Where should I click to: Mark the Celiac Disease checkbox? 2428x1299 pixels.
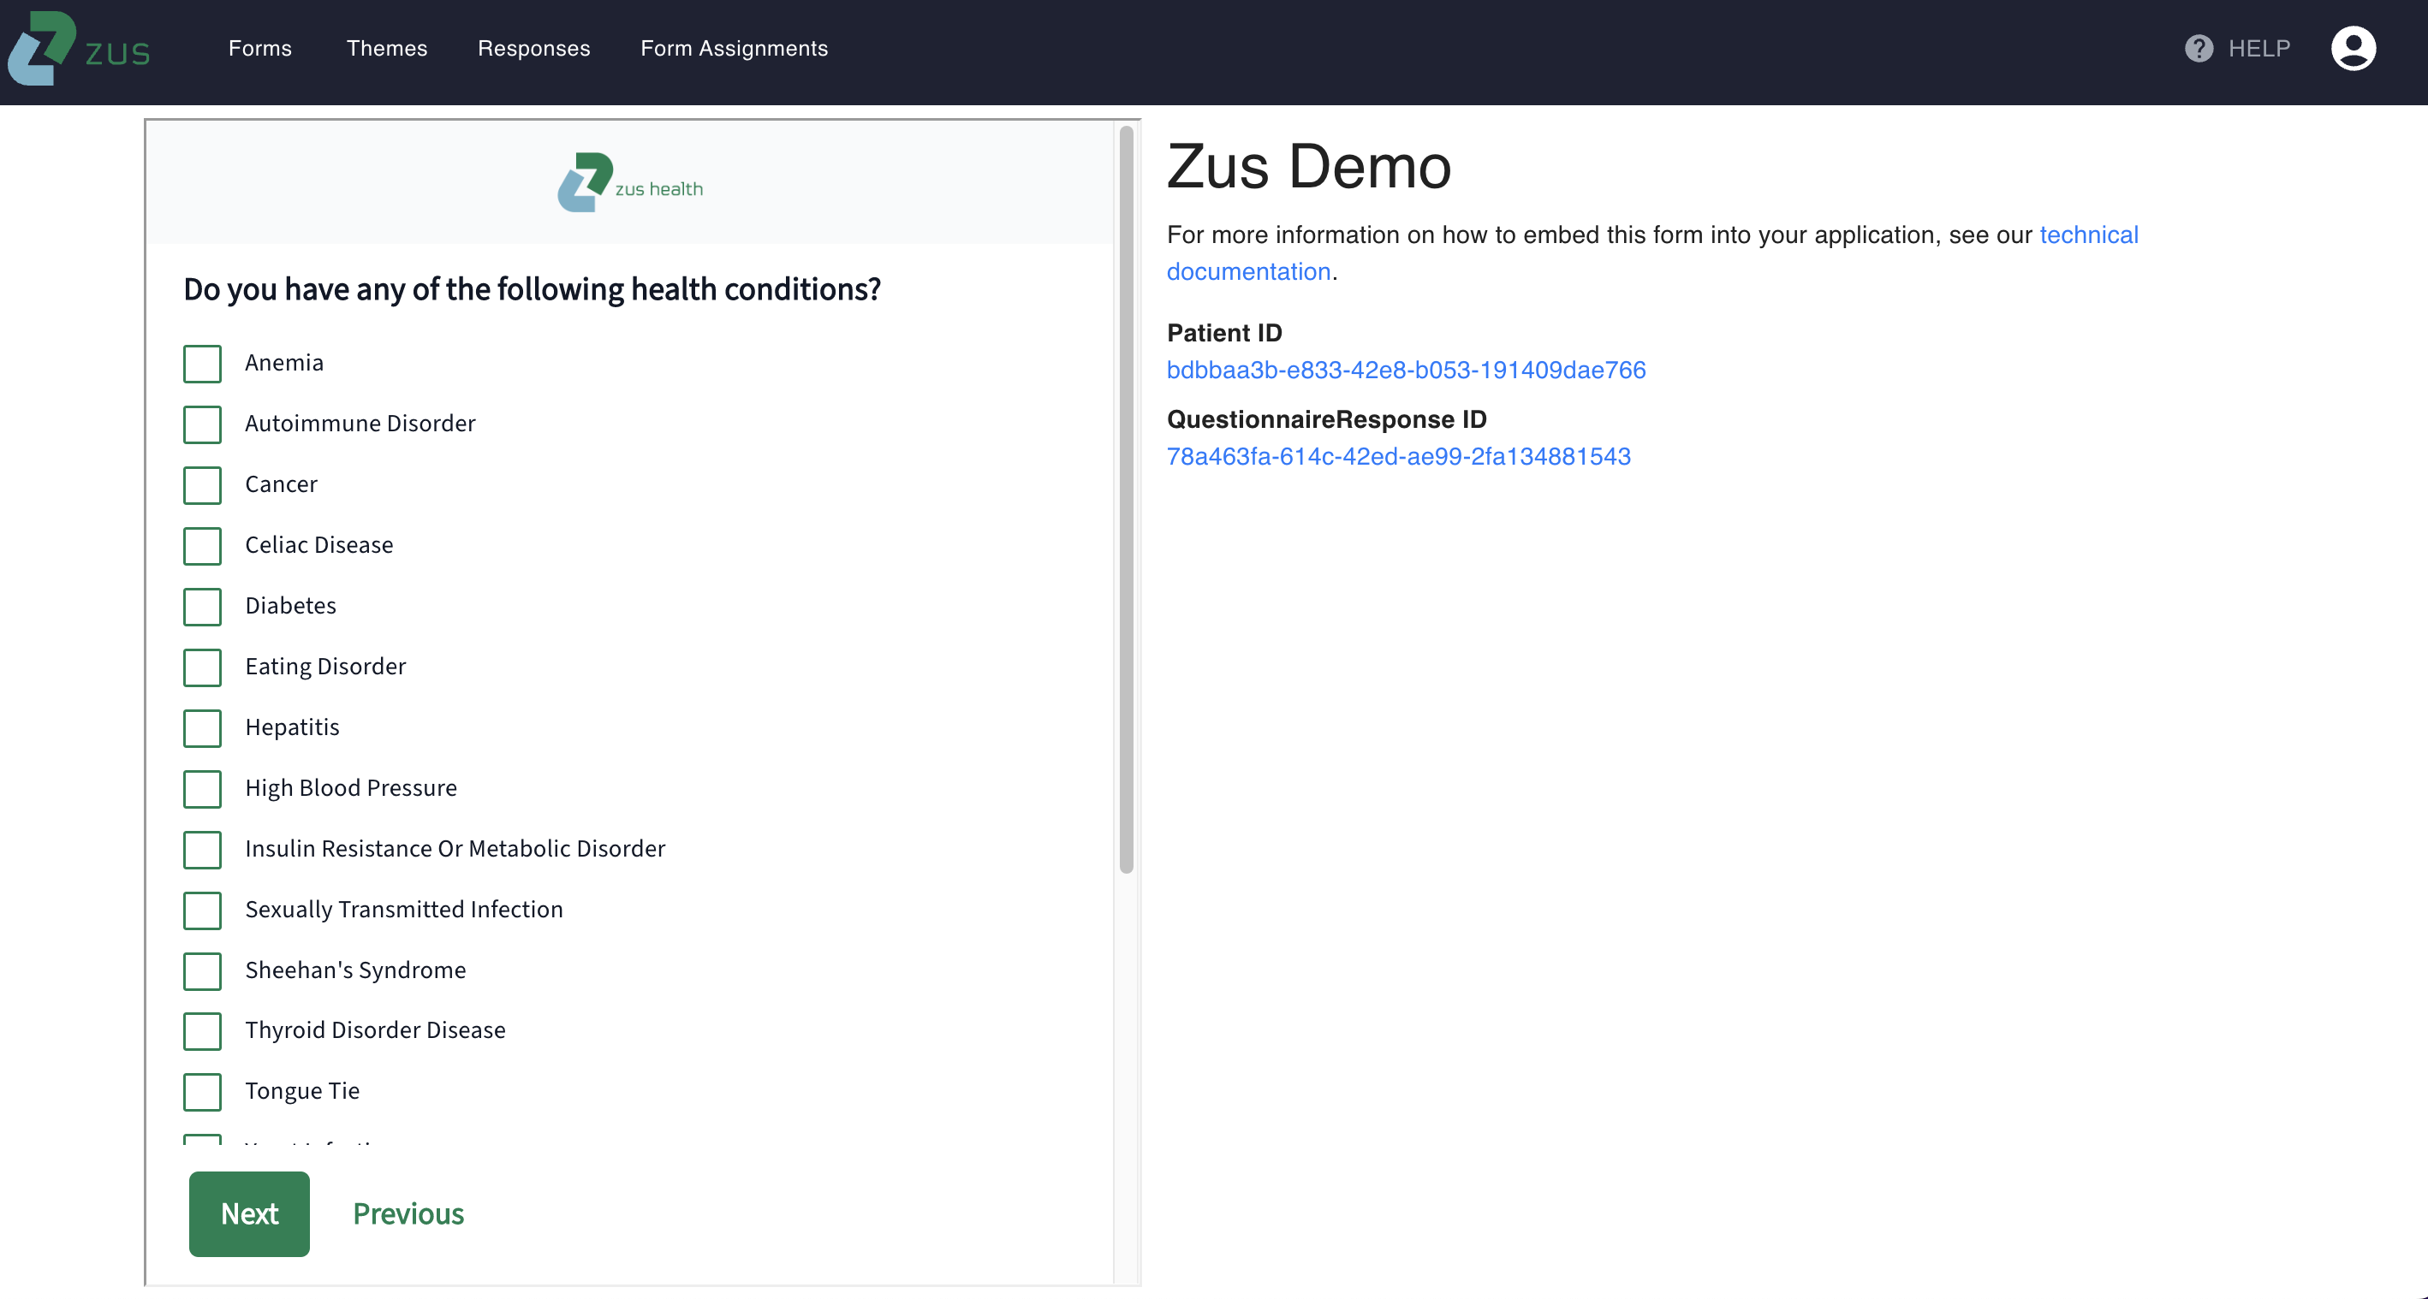click(202, 545)
